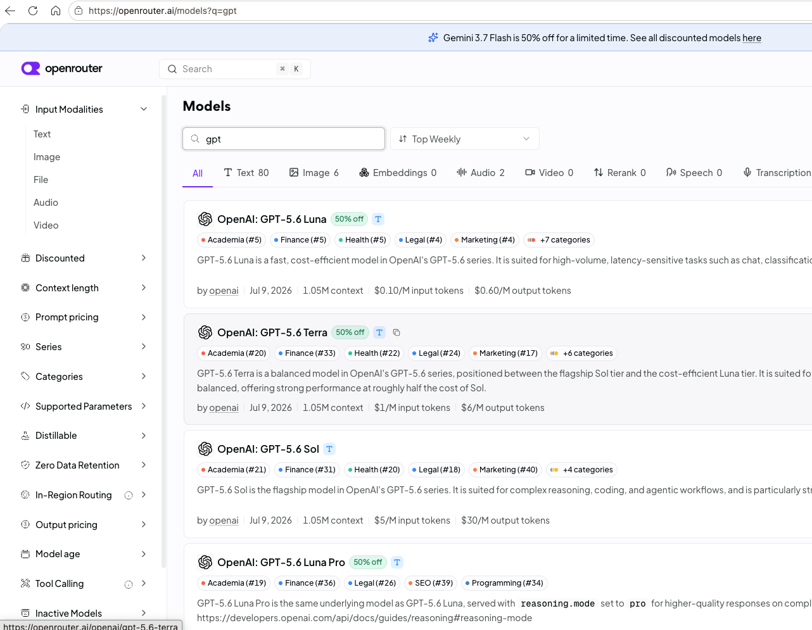Click the icon next to Distillable

point(25,436)
